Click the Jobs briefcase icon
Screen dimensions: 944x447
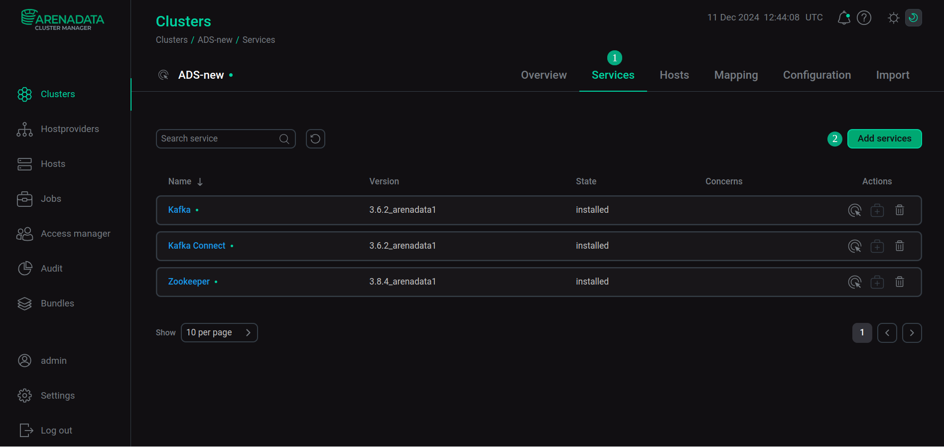24,199
